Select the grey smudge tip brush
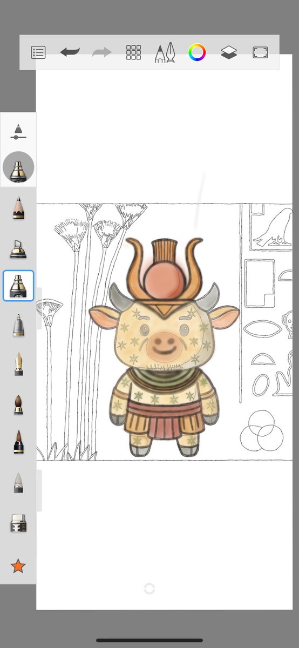Image resolution: width=299 pixels, height=648 pixels. (18, 483)
